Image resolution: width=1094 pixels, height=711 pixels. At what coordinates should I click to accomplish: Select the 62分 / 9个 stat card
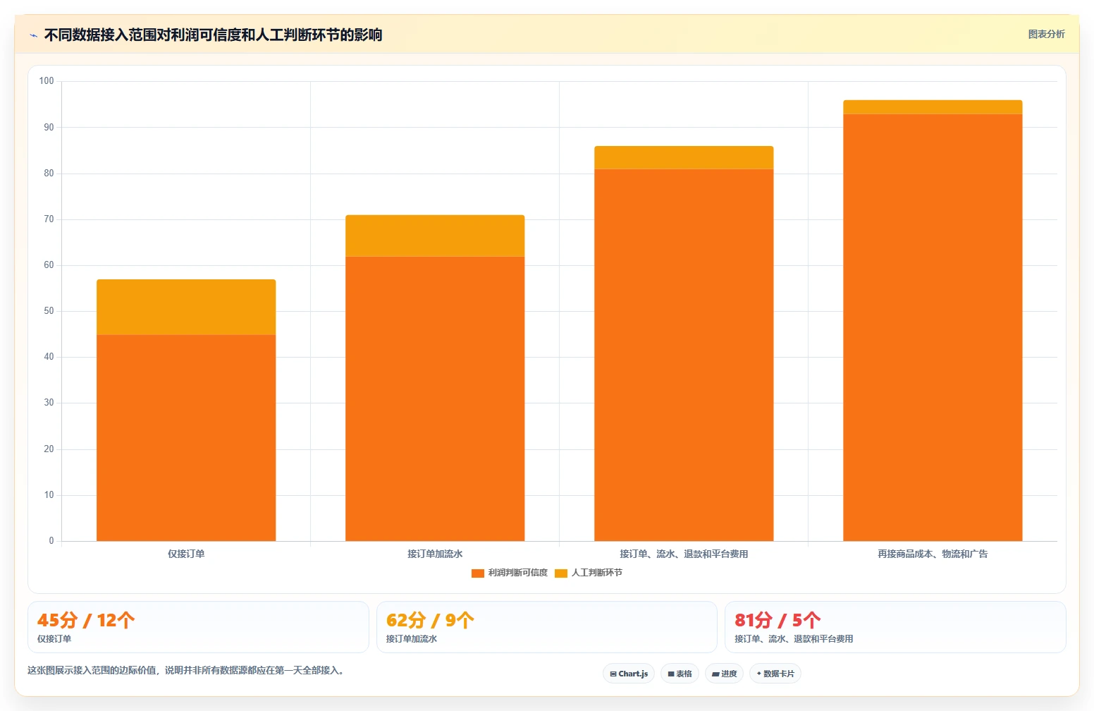(x=547, y=627)
